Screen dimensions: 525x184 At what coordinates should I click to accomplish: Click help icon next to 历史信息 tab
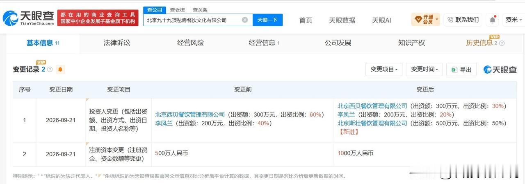tap(502, 43)
